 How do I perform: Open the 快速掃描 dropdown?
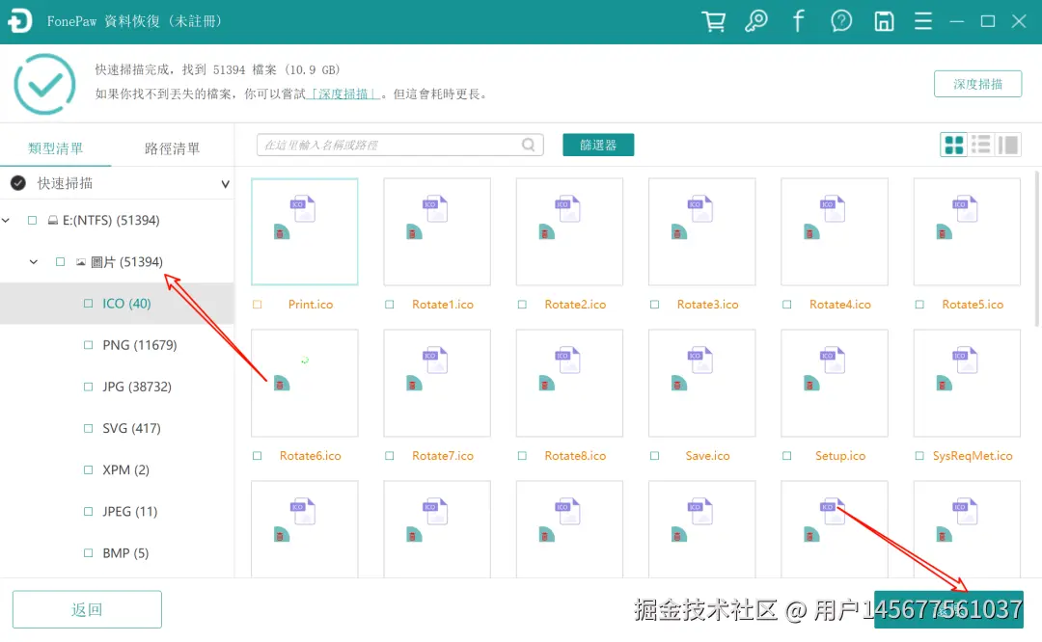[224, 183]
